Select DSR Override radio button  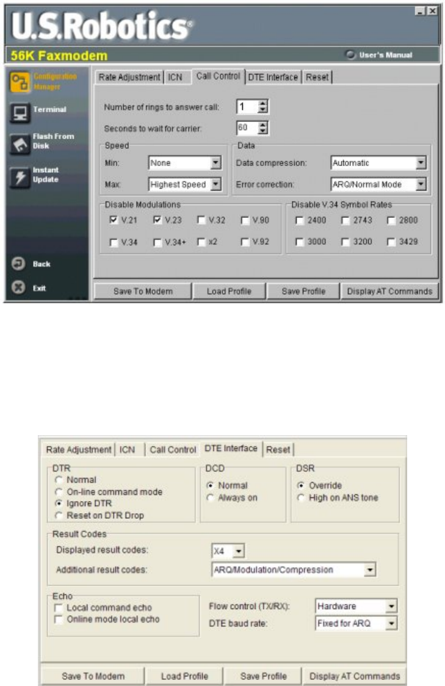coord(300,486)
